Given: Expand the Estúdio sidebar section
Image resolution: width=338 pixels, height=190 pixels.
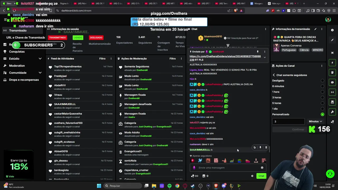Looking at the screenshot, I should click(40, 59).
